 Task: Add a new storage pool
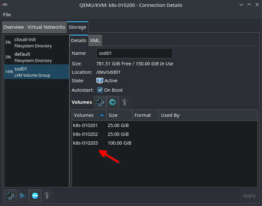coord(10,196)
